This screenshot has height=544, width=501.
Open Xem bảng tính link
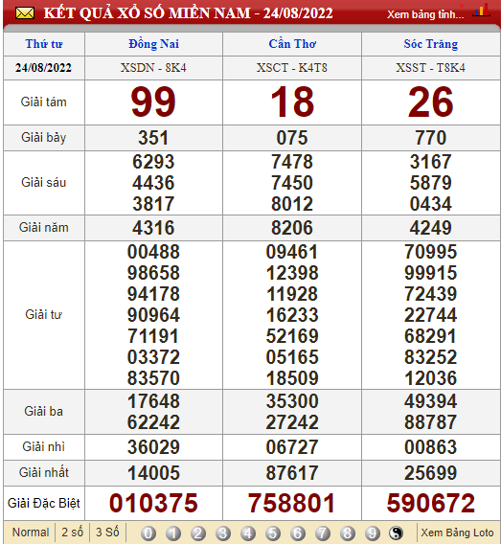tap(425, 14)
